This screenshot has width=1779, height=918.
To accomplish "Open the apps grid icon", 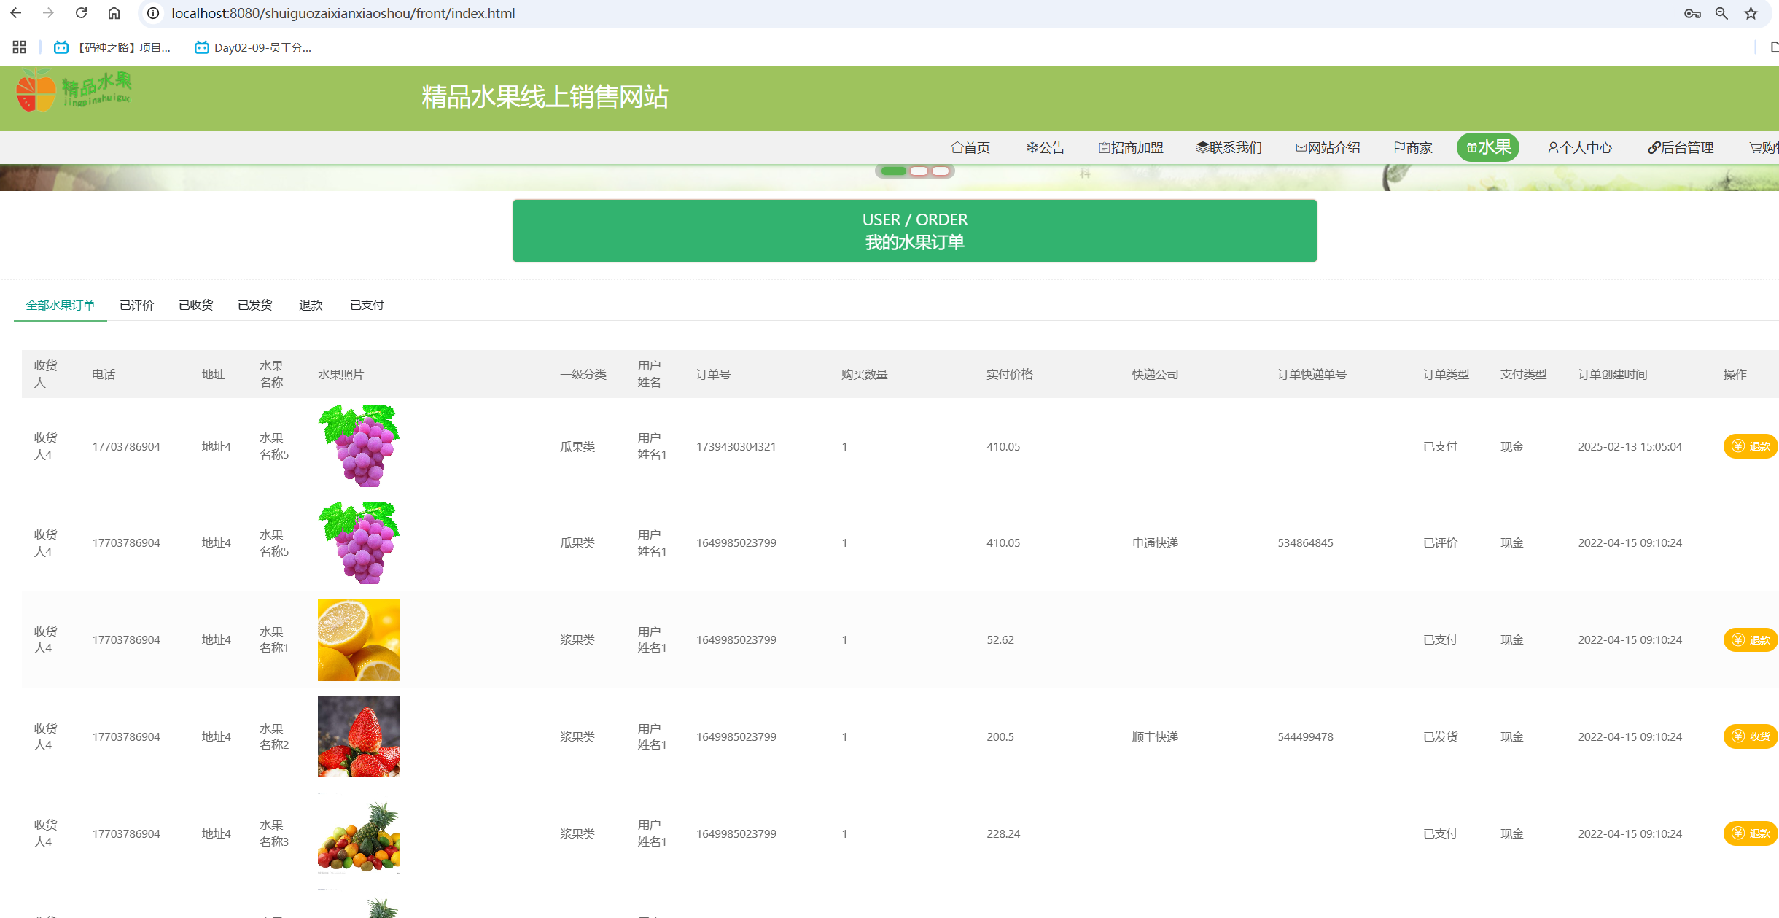I will click(x=20, y=47).
